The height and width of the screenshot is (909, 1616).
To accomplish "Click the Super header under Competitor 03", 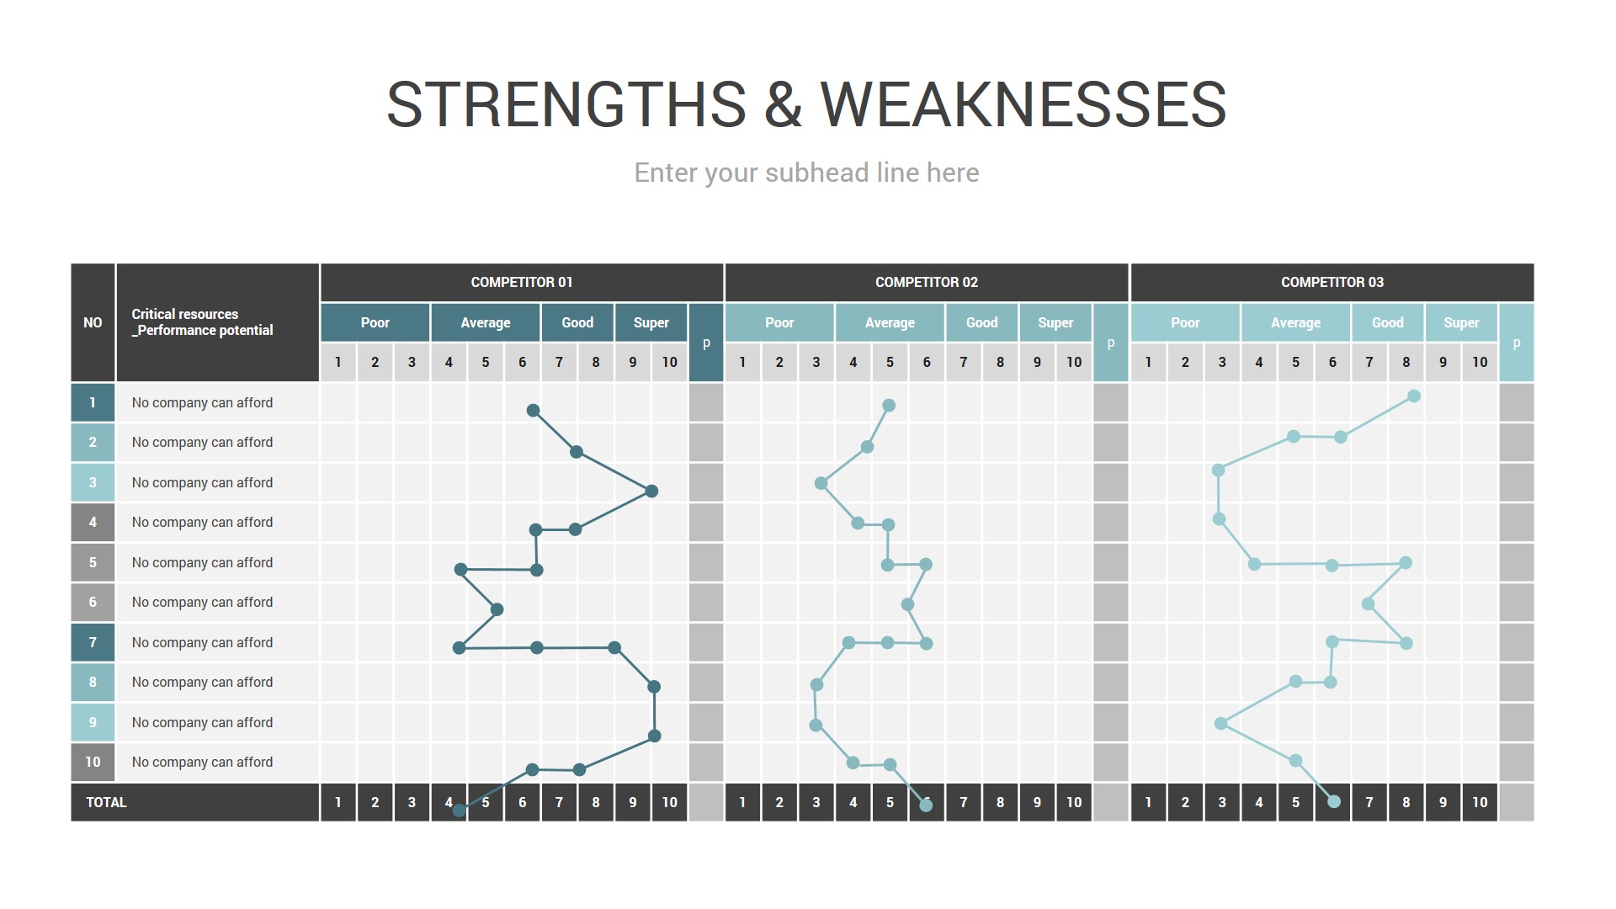I will click(1461, 322).
